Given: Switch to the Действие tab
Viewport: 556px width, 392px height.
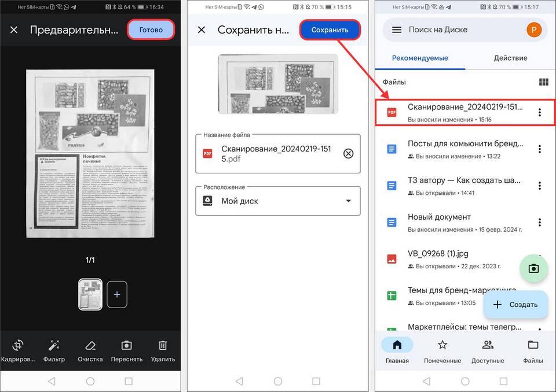Looking at the screenshot, I should point(510,58).
